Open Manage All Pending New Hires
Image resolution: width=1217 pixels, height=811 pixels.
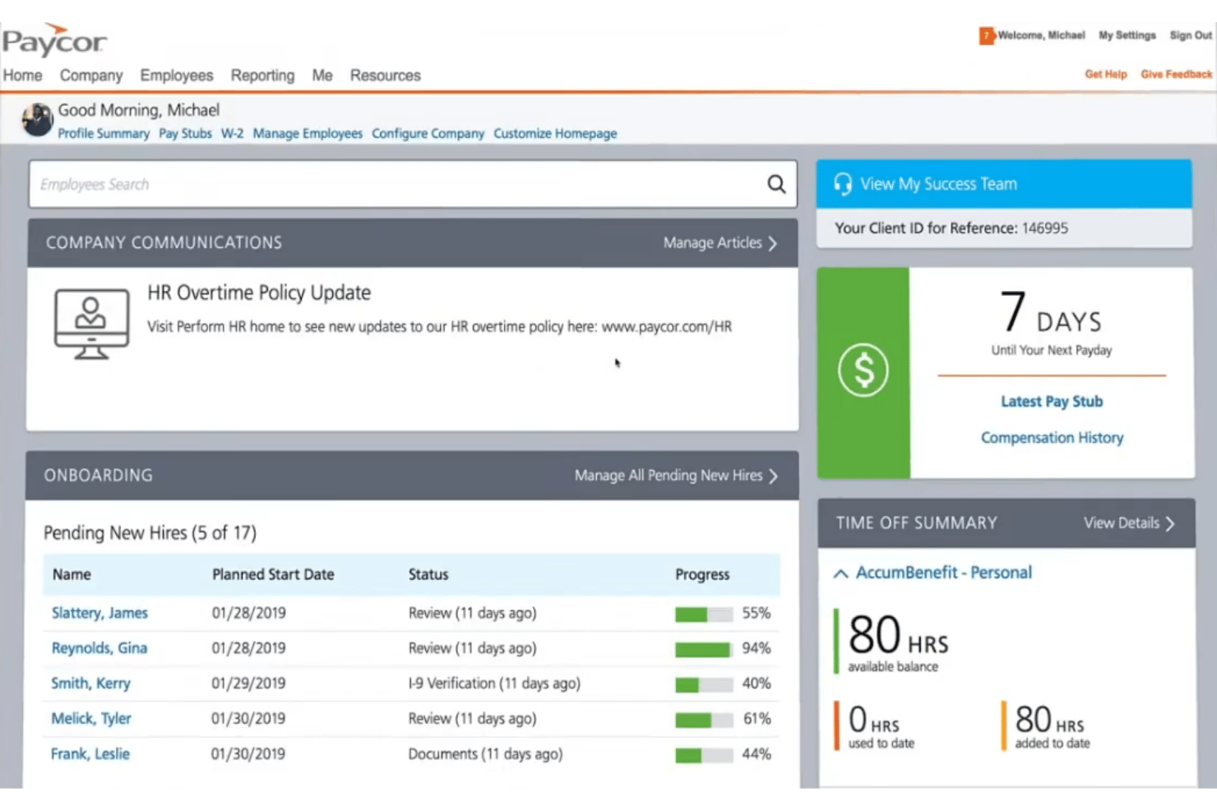(x=669, y=476)
